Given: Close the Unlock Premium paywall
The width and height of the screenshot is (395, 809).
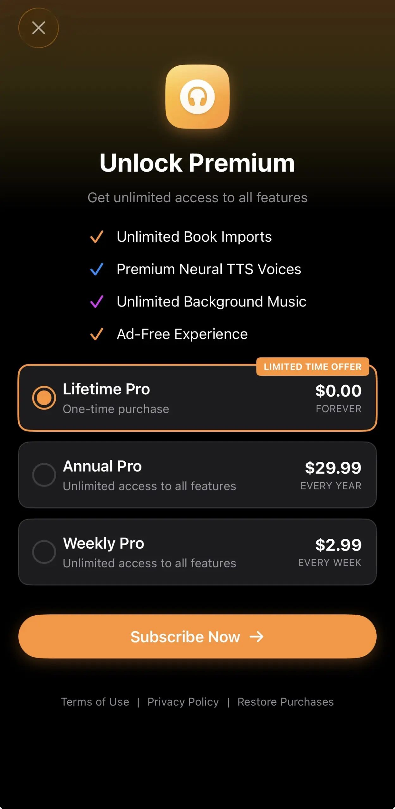Looking at the screenshot, I should tap(39, 28).
